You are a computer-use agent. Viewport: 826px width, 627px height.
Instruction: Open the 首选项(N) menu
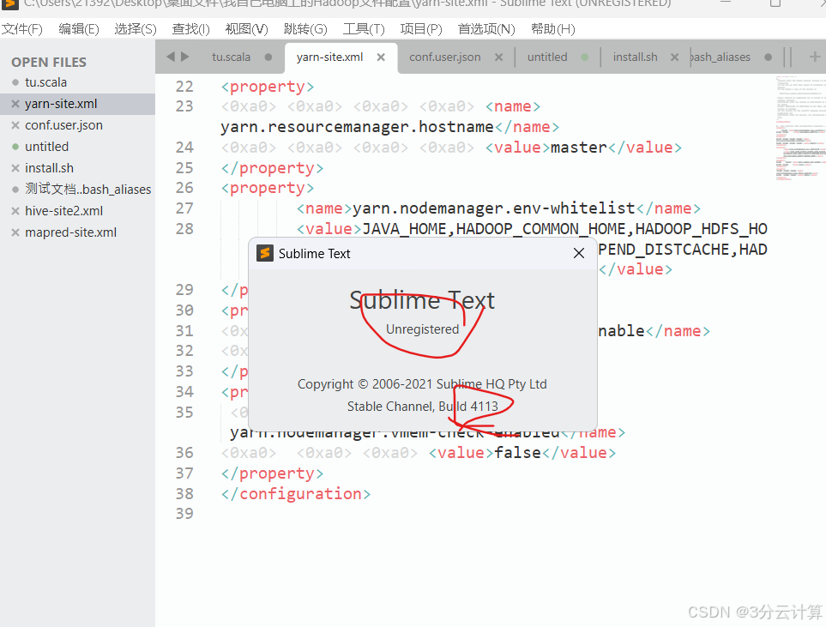[x=486, y=29]
